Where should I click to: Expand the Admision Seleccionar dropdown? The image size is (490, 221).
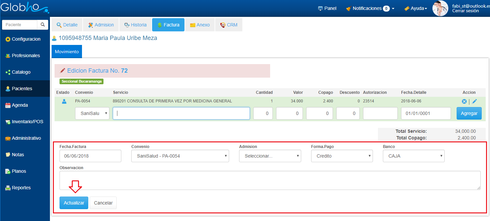point(270,156)
